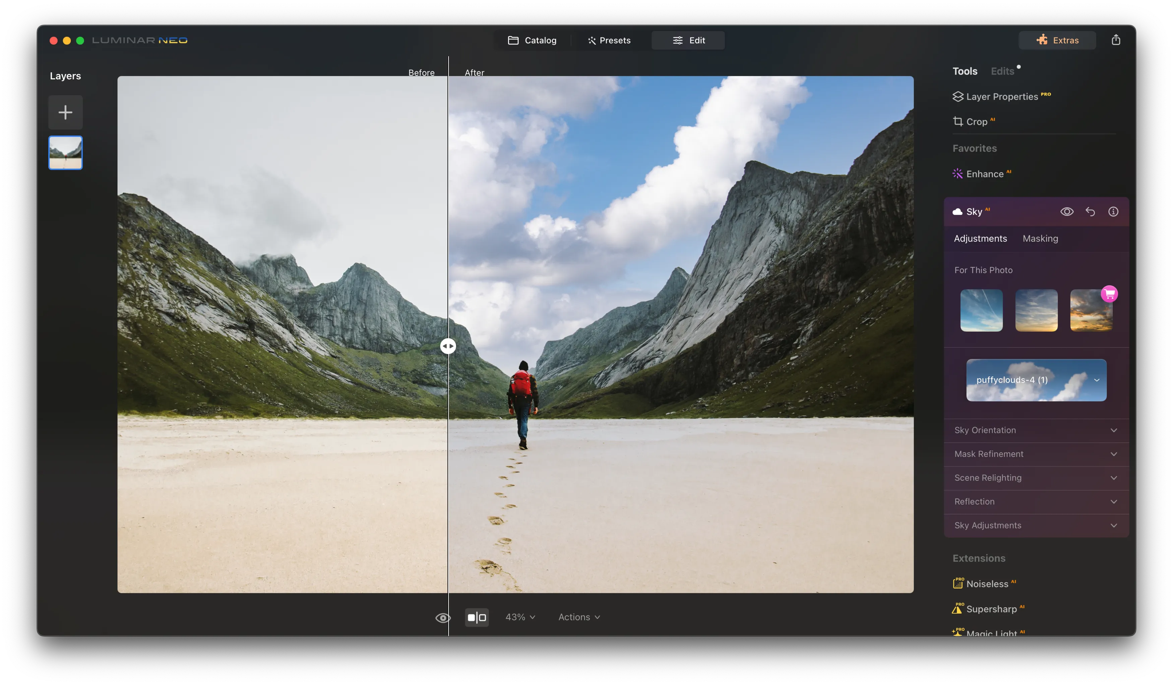Image resolution: width=1173 pixels, height=685 pixels.
Task: Open Layer Properties tool
Action: (x=1001, y=97)
